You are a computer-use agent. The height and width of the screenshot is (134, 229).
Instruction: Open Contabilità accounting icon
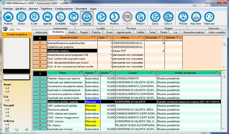pyautogui.click(x=60, y=17)
